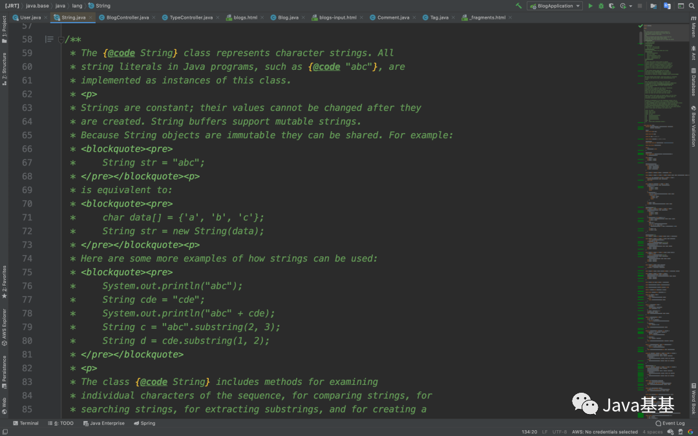Click the Google icon in status bar
The height and width of the screenshot is (436, 698).
click(x=691, y=432)
